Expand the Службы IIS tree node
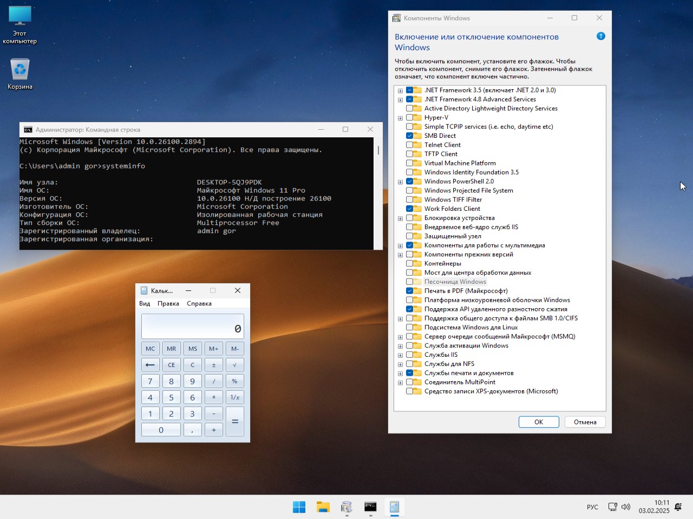 (x=400, y=355)
